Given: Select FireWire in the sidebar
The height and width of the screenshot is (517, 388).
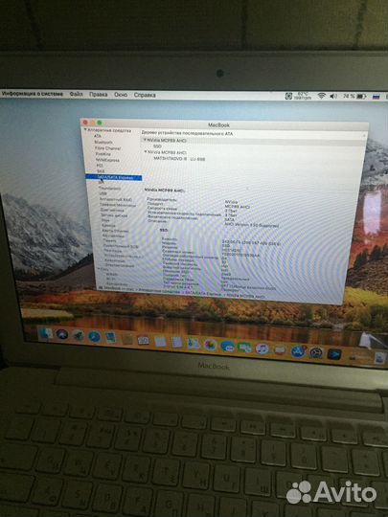Looking at the screenshot, I should coord(103,154).
